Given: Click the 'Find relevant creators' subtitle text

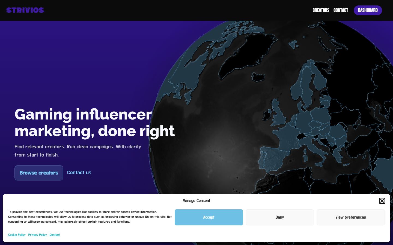Looking at the screenshot, I should (x=78, y=151).
